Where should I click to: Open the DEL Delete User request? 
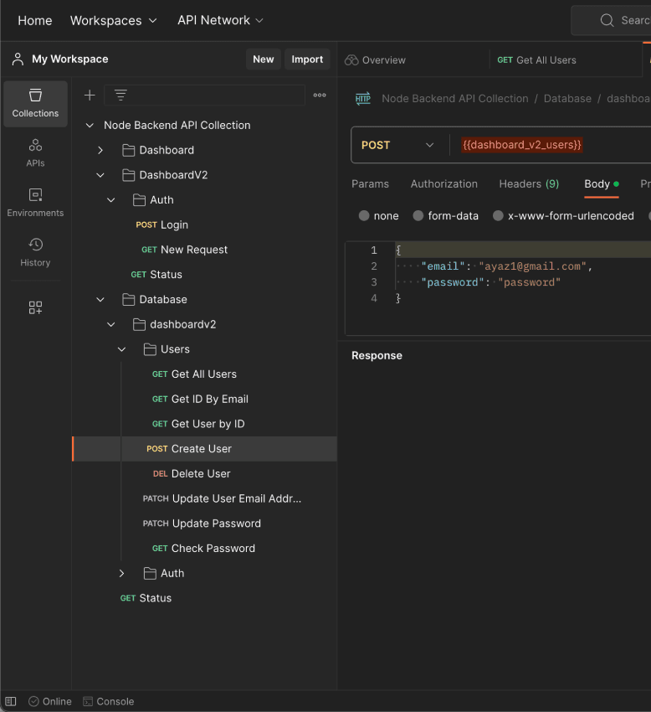click(x=192, y=474)
